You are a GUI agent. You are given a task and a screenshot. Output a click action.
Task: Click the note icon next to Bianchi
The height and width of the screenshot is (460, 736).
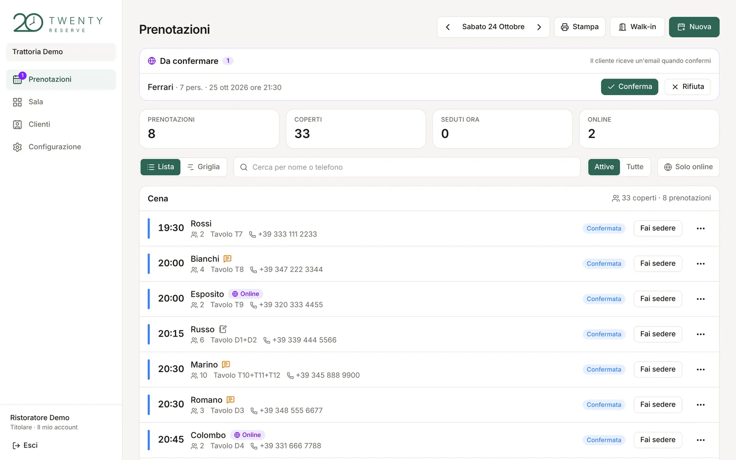(x=227, y=259)
